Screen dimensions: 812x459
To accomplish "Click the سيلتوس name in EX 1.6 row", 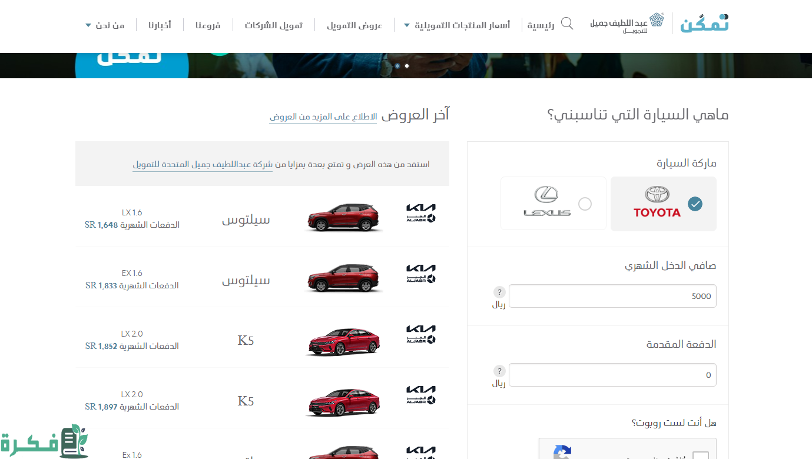I will tap(246, 281).
